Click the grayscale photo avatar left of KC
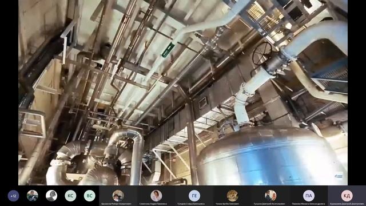 (51, 196)
